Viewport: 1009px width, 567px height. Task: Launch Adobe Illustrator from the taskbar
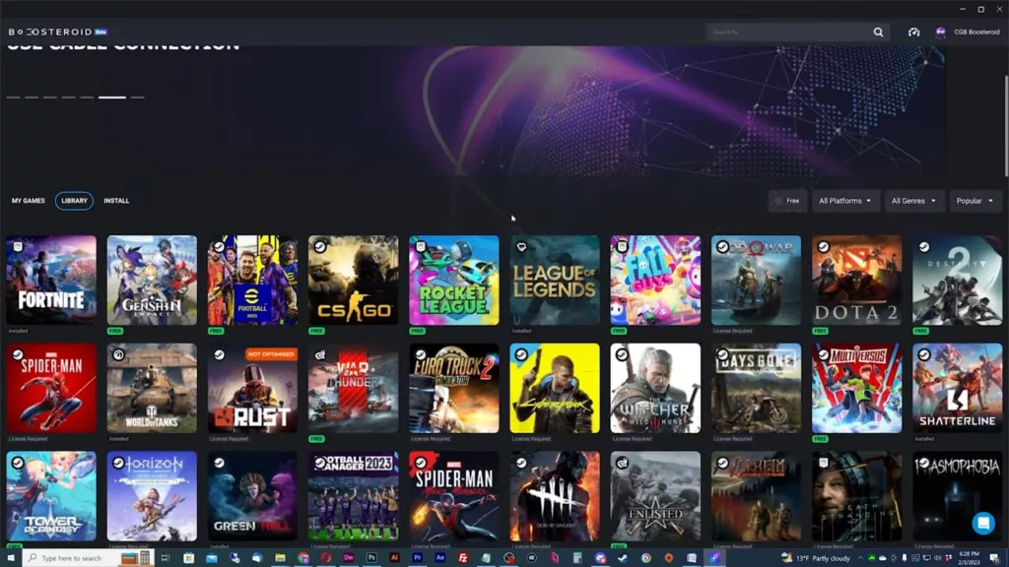click(394, 558)
